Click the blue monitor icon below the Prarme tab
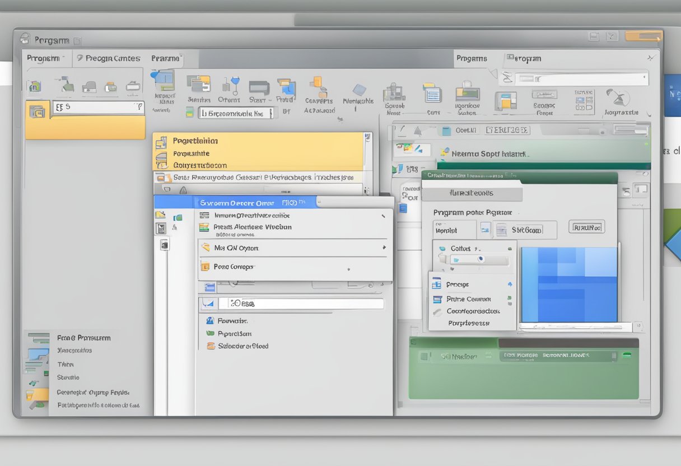Viewport: 681px width, 466px height. (162, 80)
